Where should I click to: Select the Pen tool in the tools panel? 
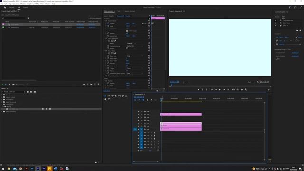[x=123, y=96]
